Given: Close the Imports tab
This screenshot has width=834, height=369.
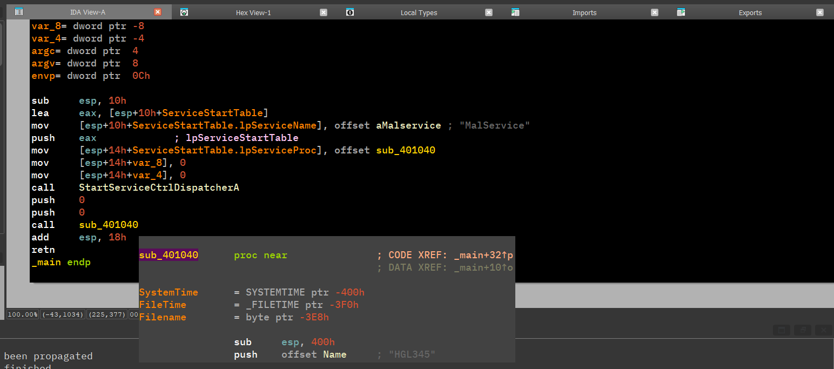Looking at the screenshot, I should (655, 12).
